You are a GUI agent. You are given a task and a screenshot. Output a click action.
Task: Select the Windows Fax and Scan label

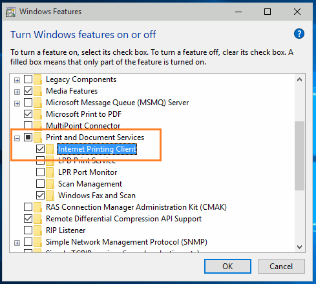97,196
